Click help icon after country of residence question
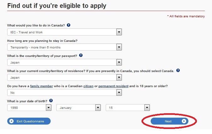The width and height of the screenshot is (212, 134). (178, 70)
